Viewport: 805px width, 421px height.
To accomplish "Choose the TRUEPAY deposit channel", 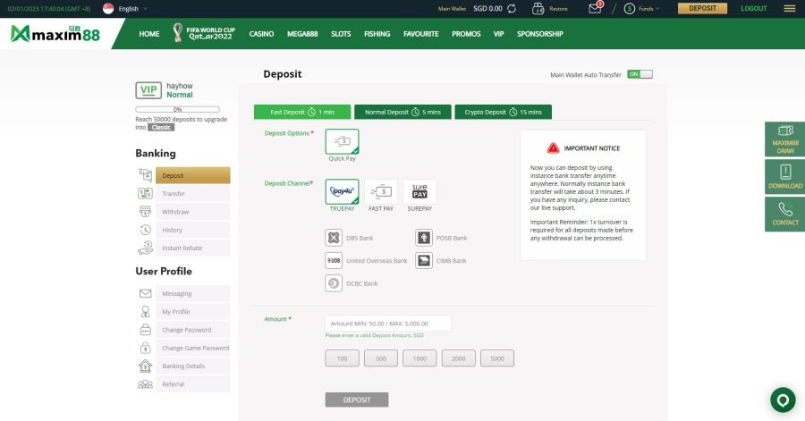I will pyautogui.click(x=342, y=192).
